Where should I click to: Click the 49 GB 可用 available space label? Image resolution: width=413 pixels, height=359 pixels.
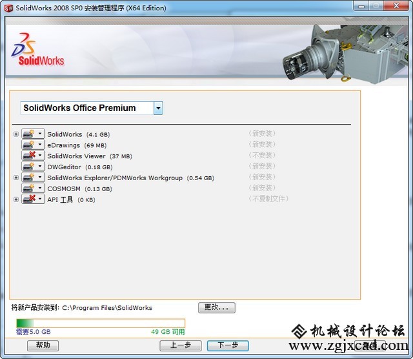(x=168, y=332)
